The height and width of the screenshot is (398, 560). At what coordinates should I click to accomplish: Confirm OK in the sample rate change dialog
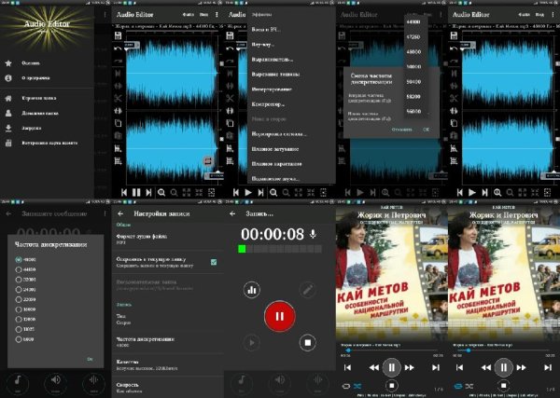(426, 130)
